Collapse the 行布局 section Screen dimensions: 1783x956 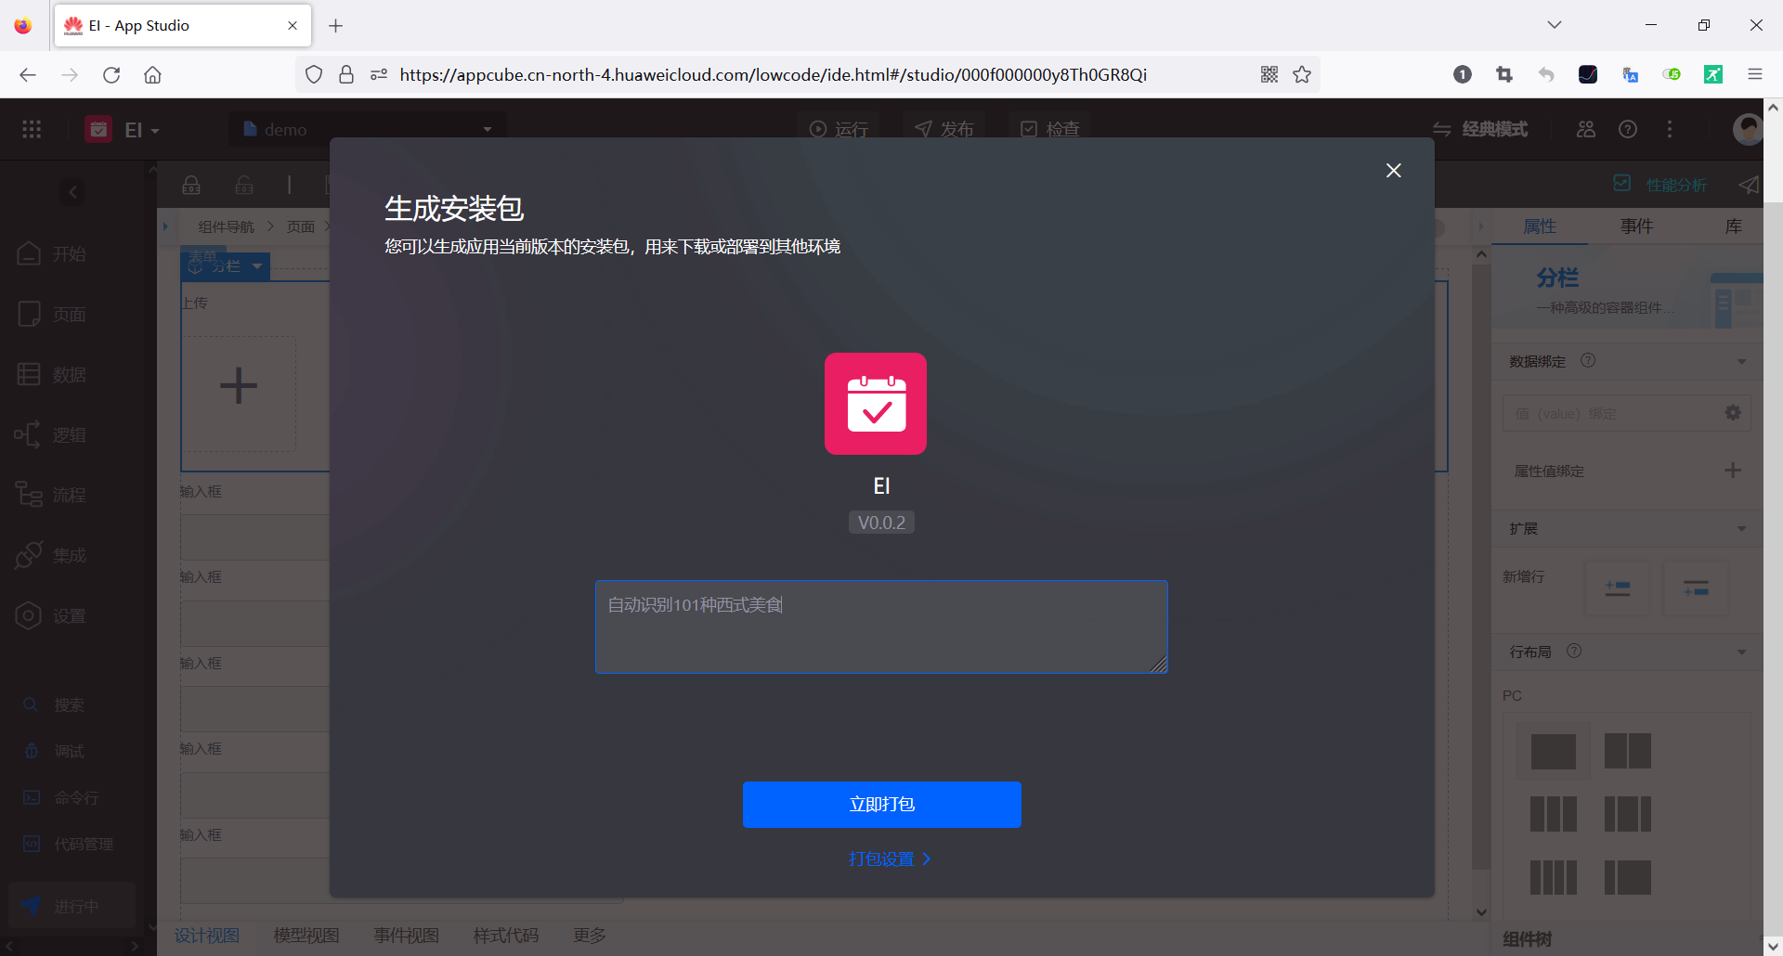click(x=1741, y=651)
